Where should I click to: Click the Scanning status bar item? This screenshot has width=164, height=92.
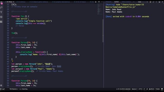24,89
